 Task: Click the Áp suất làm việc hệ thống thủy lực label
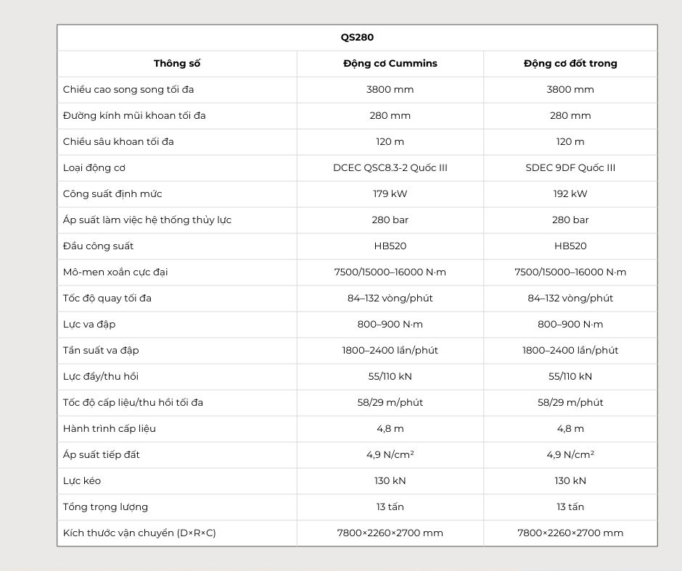(147, 220)
